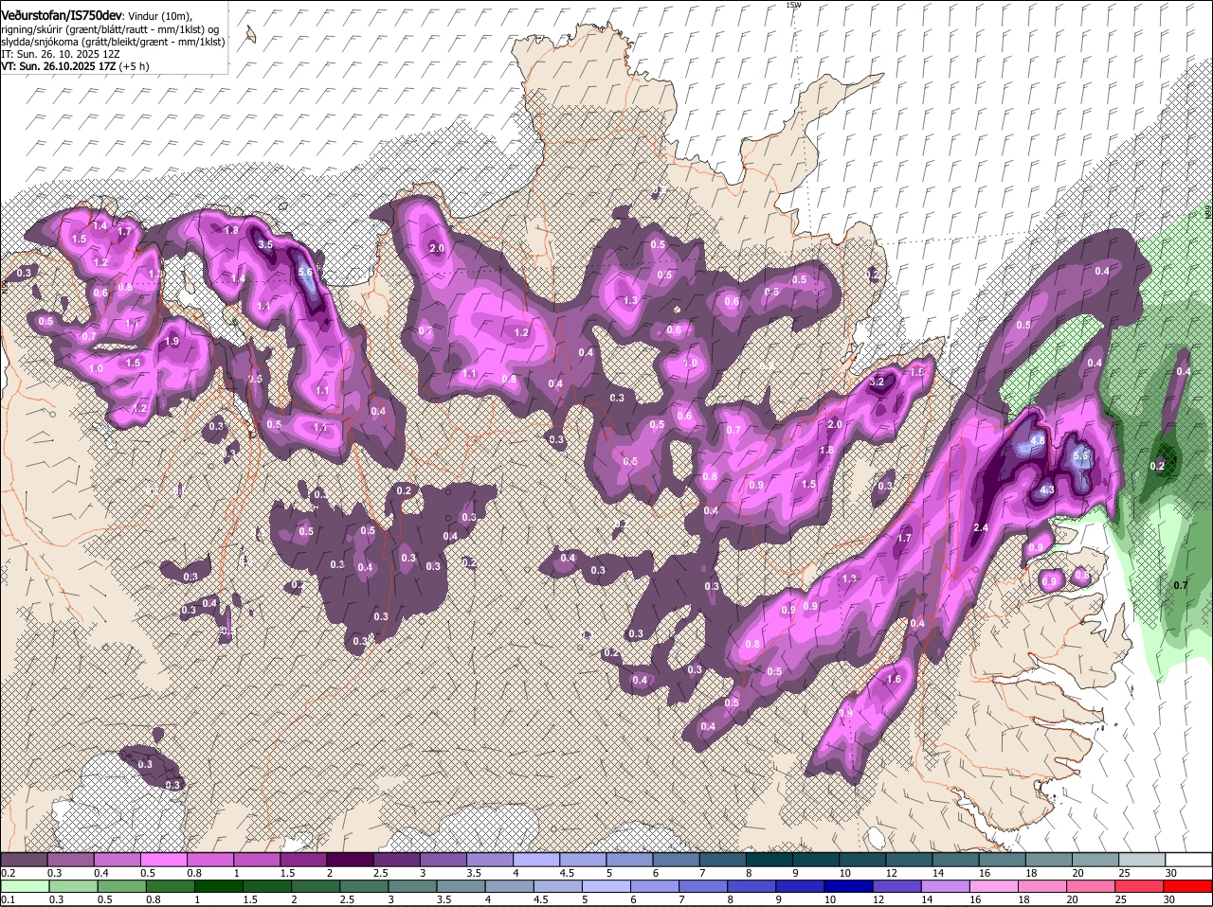Click the "IT: Sun. 26. 10. 2025 12Z" line
Viewport: 1213px width, 907px height.
click(x=60, y=55)
